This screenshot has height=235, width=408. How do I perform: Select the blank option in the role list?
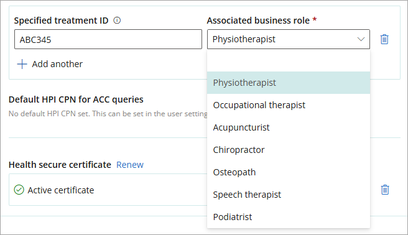[x=289, y=60]
